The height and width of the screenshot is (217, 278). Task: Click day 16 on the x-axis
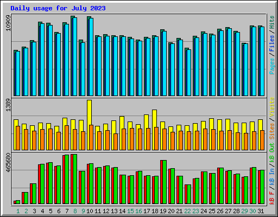138,211
